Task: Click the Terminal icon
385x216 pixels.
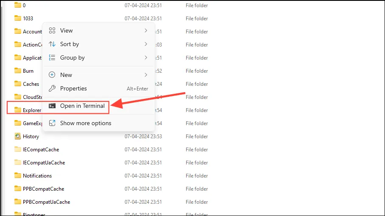Action: click(x=52, y=106)
